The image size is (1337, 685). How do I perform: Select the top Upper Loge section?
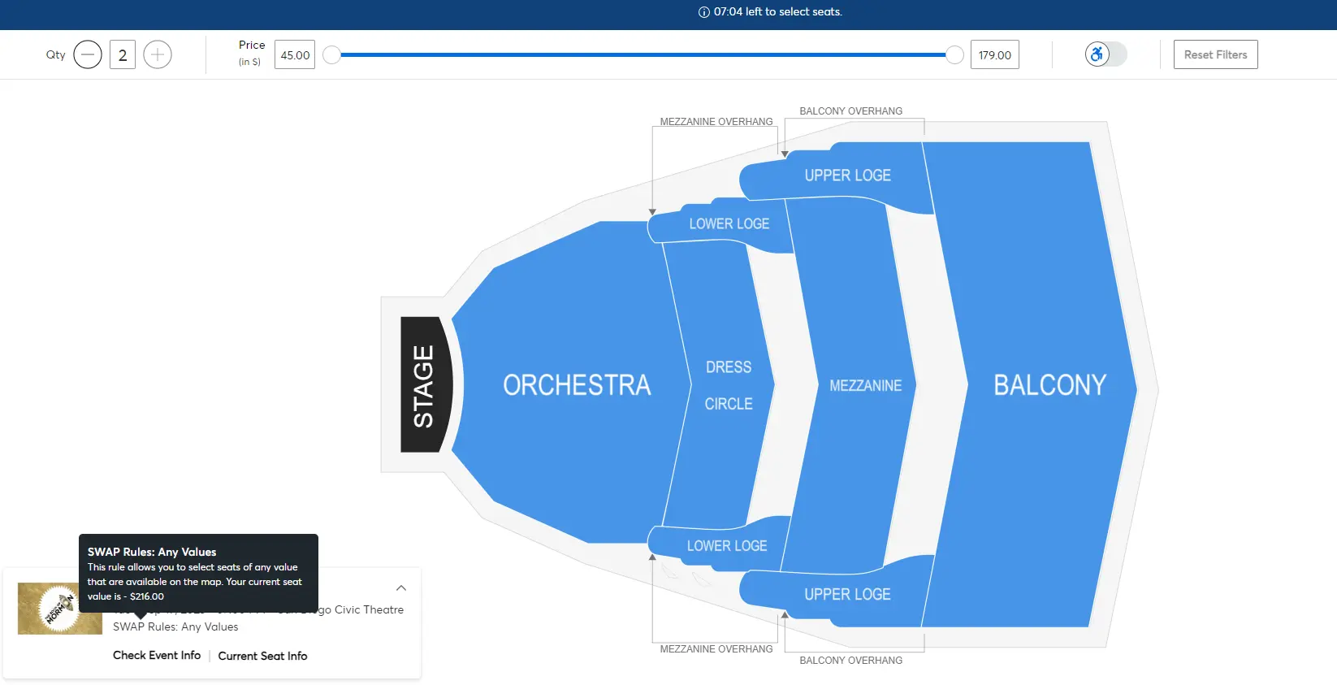point(847,175)
